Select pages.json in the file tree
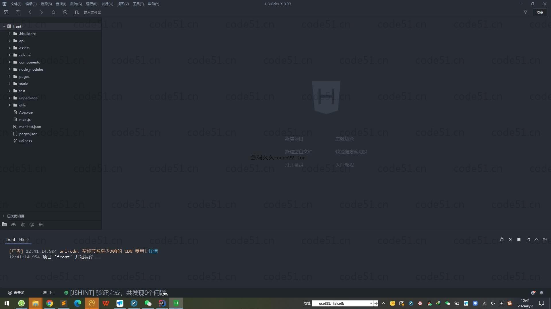 [x=28, y=134]
